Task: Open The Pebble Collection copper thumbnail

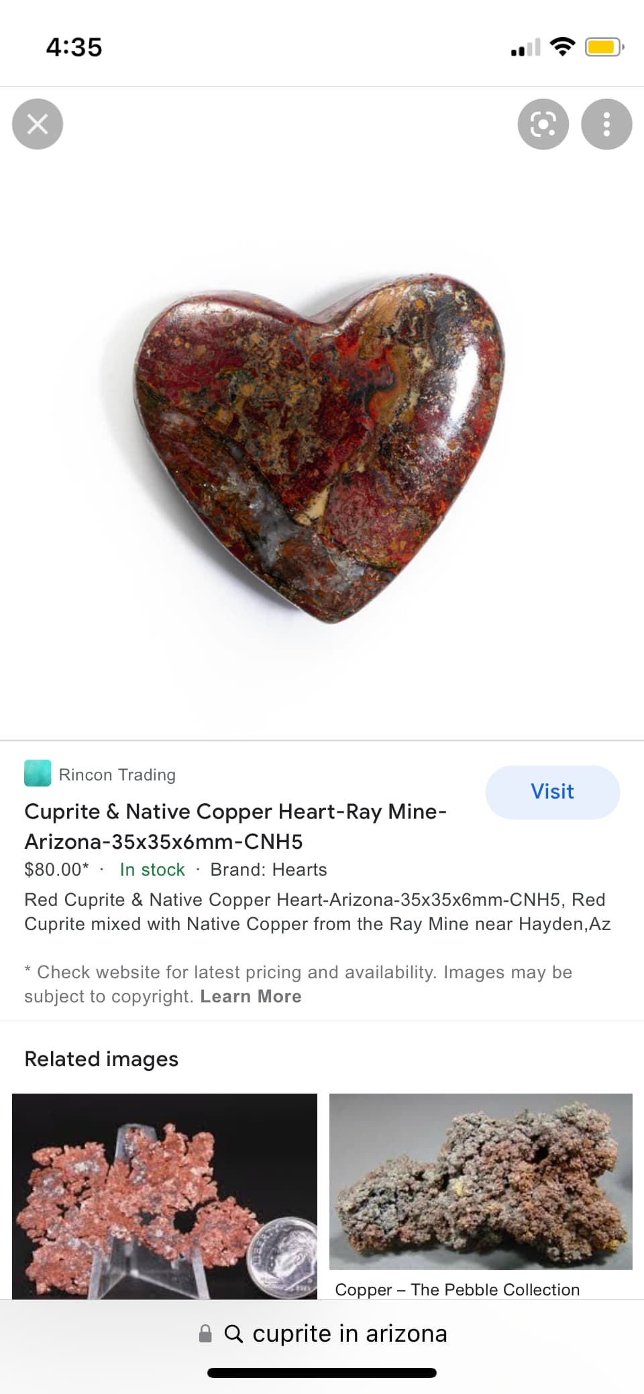Action: pos(481,1181)
